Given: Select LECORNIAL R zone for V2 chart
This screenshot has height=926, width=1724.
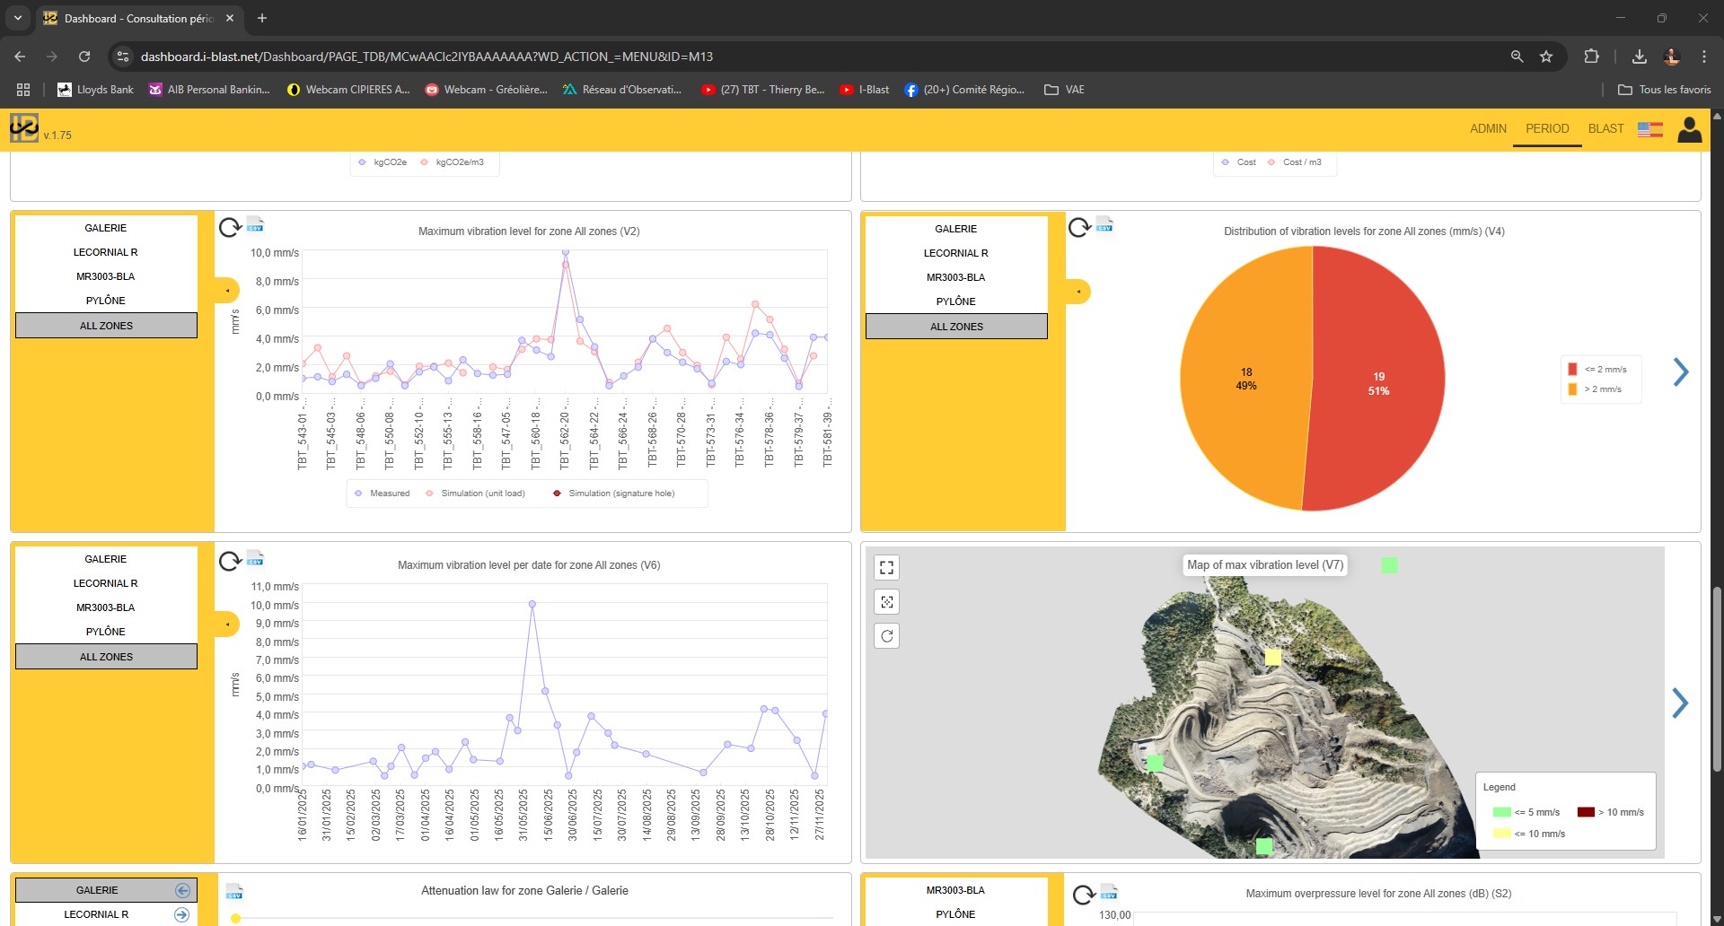Looking at the screenshot, I should [x=106, y=252].
